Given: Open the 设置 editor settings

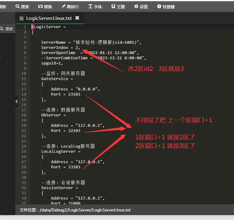Looking at the screenshot, I should 141,6.
